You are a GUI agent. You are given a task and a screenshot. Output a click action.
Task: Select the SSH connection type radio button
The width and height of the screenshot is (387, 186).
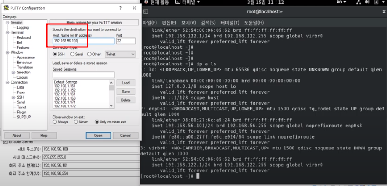[x=55, y=54]
